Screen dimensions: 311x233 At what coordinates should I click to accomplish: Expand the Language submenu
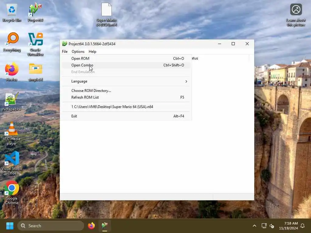pyautogui.click(x=126, y=81)
